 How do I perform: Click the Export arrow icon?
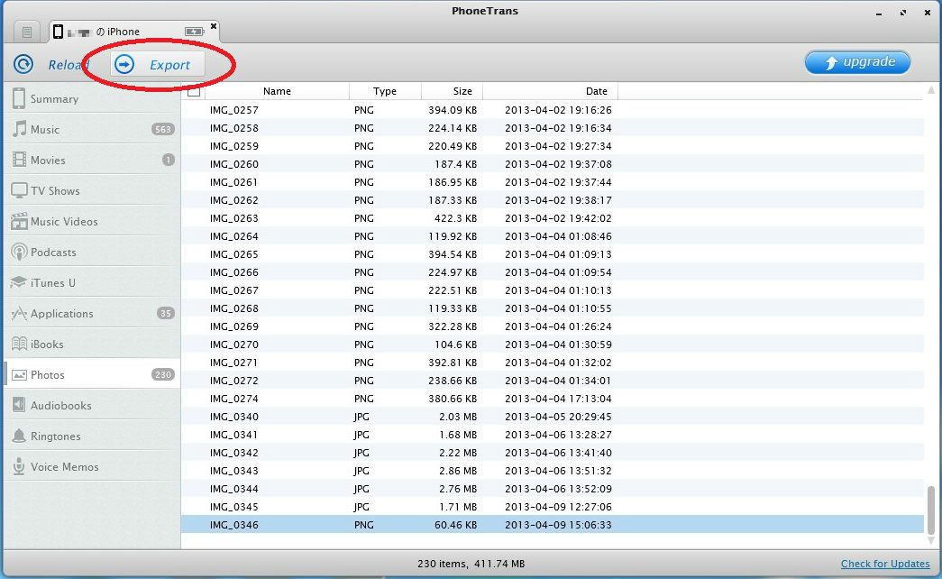click(x=125, y=64)
